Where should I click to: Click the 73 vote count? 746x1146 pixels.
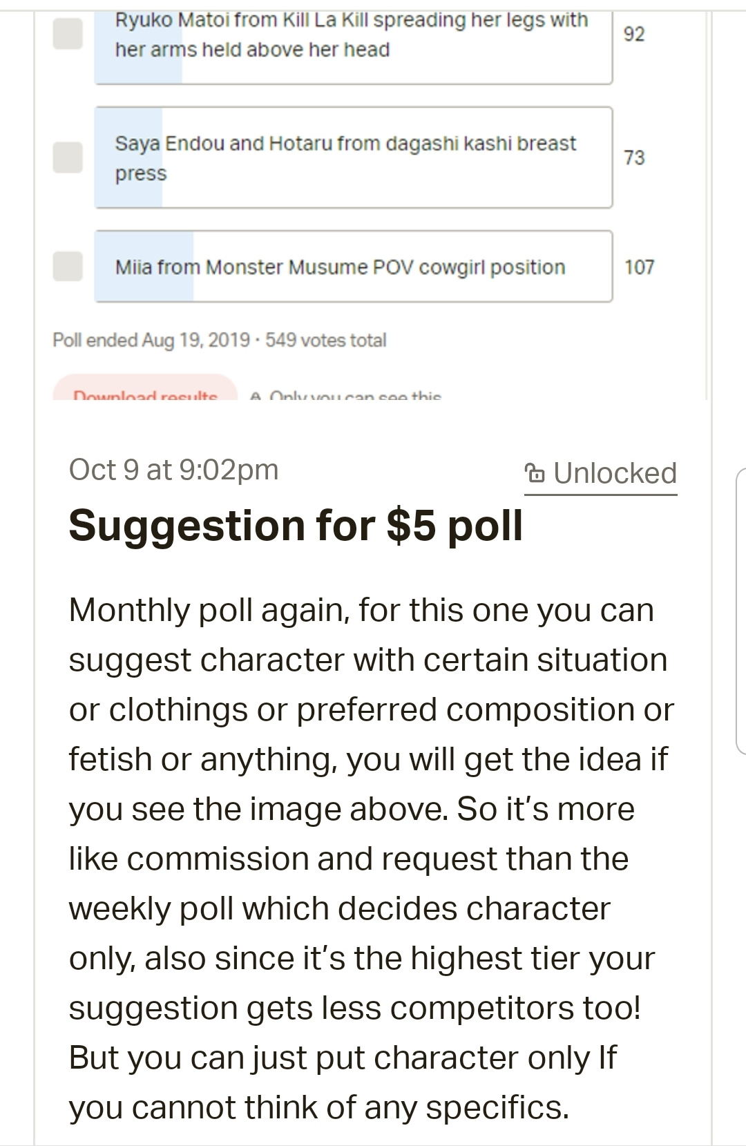click(x=634, y=157)
